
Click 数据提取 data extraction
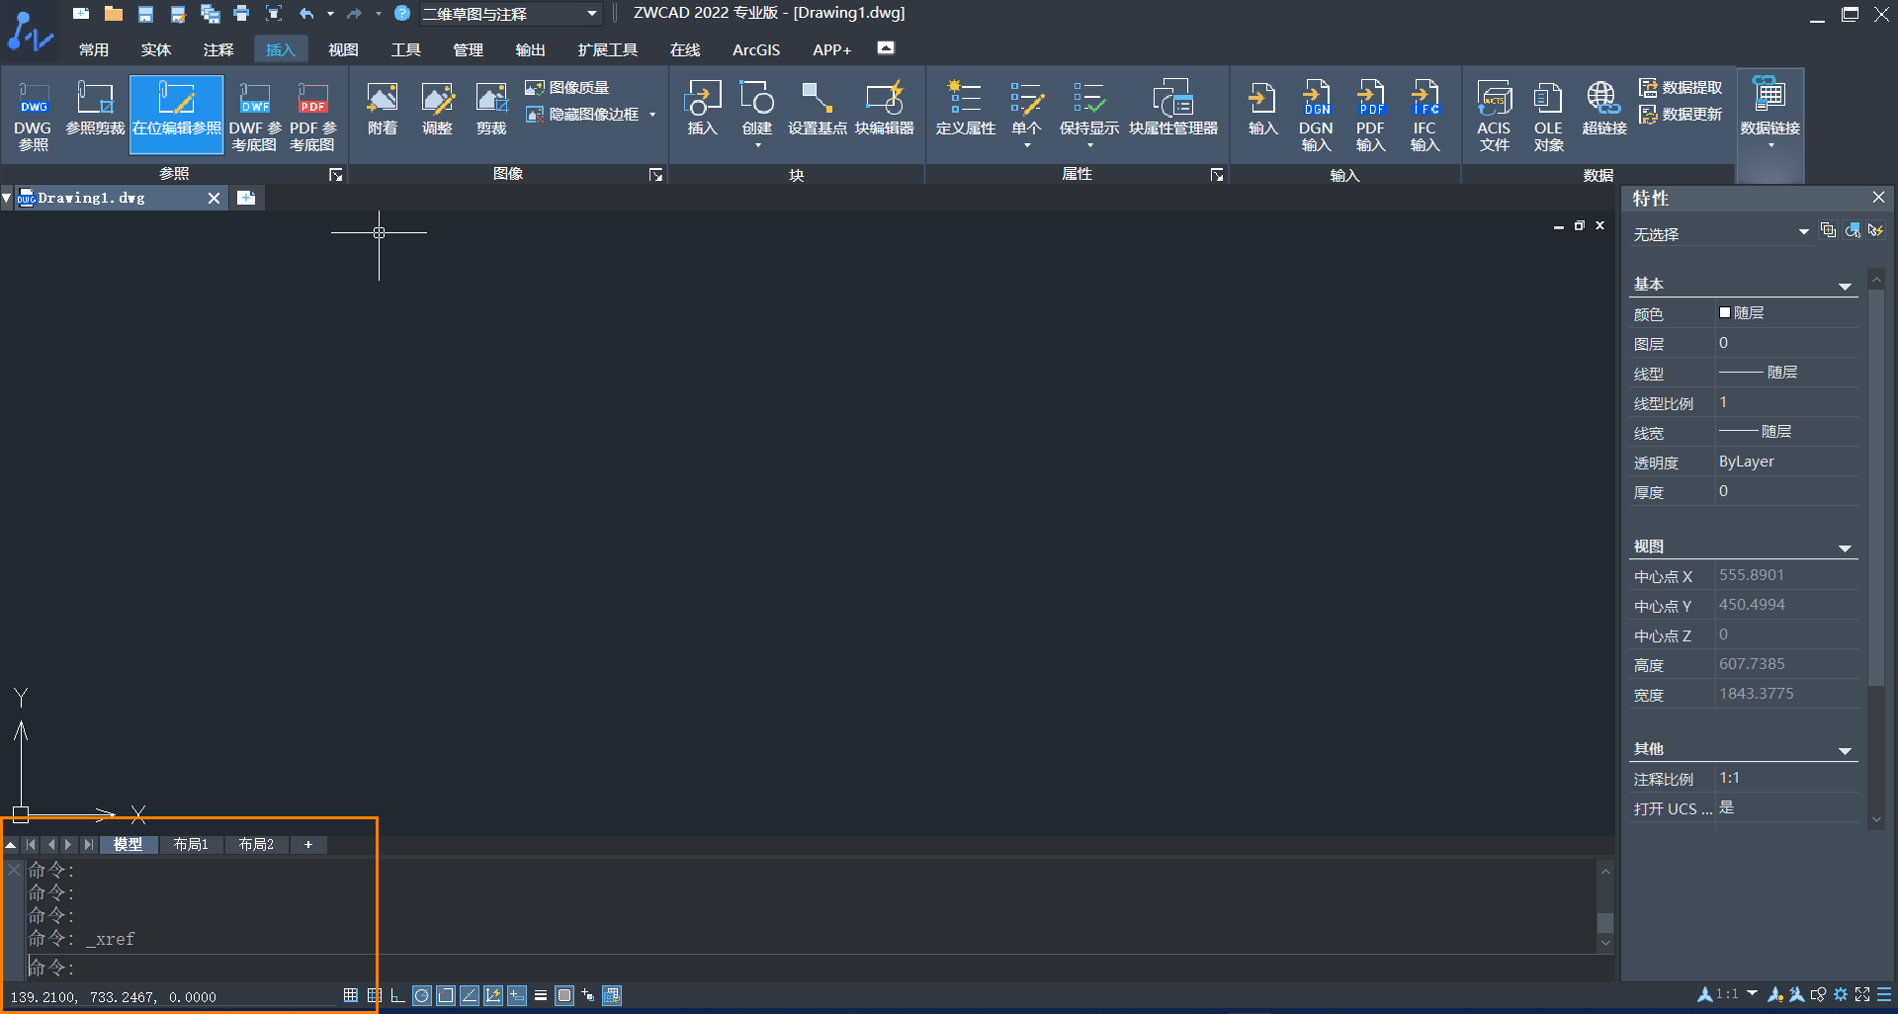point(1681,88)
